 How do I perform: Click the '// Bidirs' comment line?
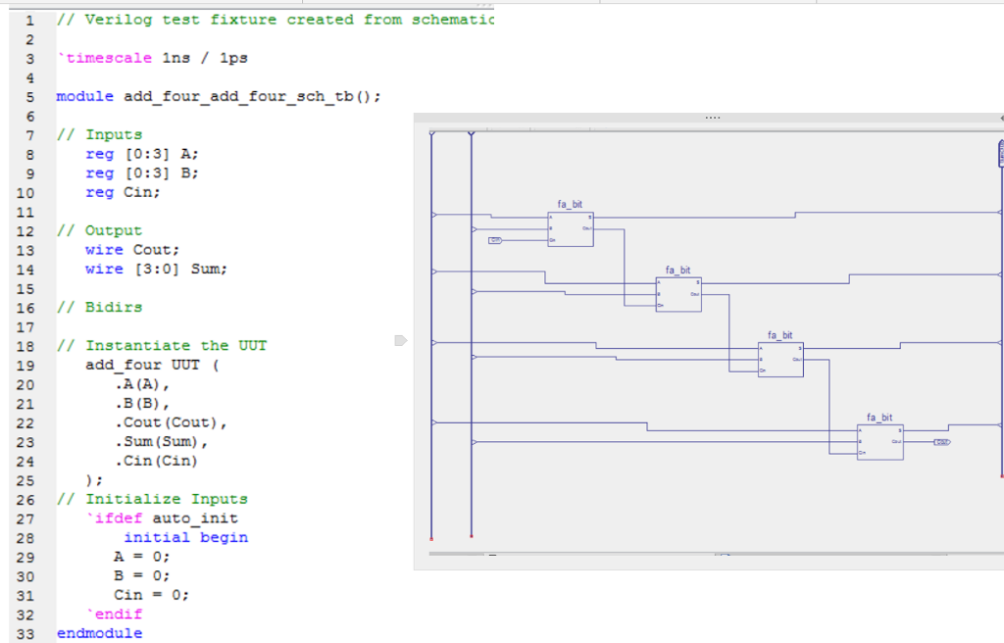click(x=99, y=307)
